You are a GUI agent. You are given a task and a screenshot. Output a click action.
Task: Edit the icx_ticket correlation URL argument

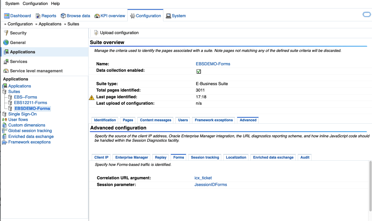[x=203, y=178]
